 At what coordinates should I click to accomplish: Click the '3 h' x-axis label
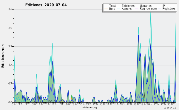click(34, 104)
